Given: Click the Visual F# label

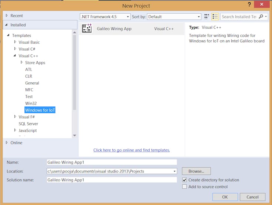Looking at the screenshot, I should pos(27,117).
